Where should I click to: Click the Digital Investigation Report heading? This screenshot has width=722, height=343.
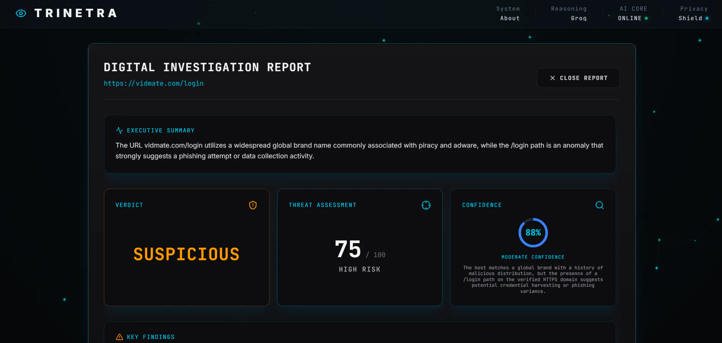click(x=207, y=67)
